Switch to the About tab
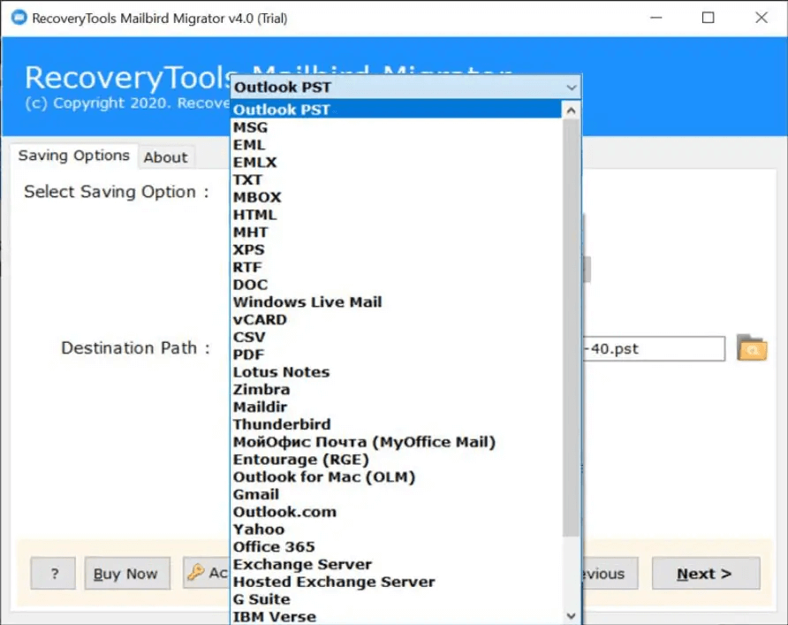This screenshot has width=788, height=625. coord(165,157)
